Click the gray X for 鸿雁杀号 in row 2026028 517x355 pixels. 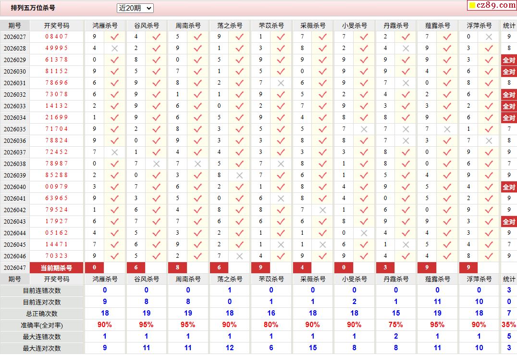click(x=114, y=49)
